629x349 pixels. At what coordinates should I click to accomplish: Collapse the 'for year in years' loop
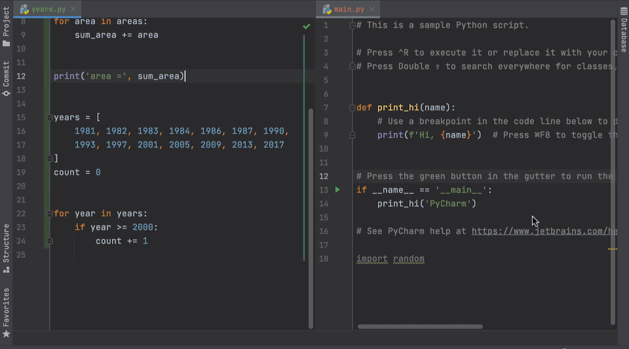pyautogui.click(x=49, y=214)
